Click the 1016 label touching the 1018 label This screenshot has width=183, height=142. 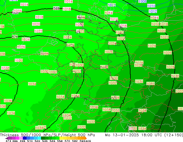155,24
